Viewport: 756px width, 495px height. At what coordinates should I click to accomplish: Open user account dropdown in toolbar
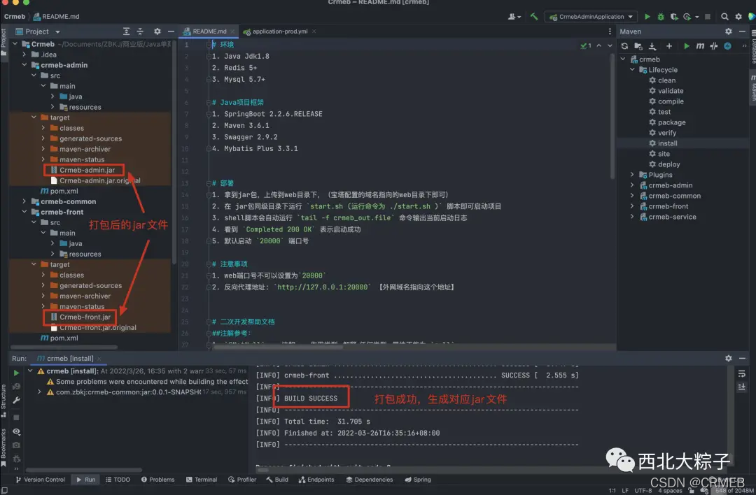coord(514,16)
